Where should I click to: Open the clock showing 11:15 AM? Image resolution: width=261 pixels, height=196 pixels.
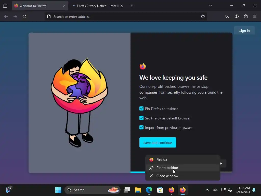click(x=243, y=190)
